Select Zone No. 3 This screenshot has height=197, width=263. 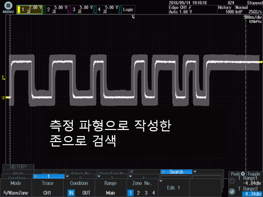tap(146, 193)
